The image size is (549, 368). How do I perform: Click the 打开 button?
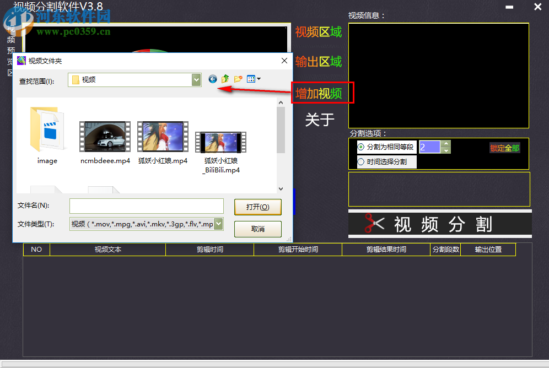[258, 207]
